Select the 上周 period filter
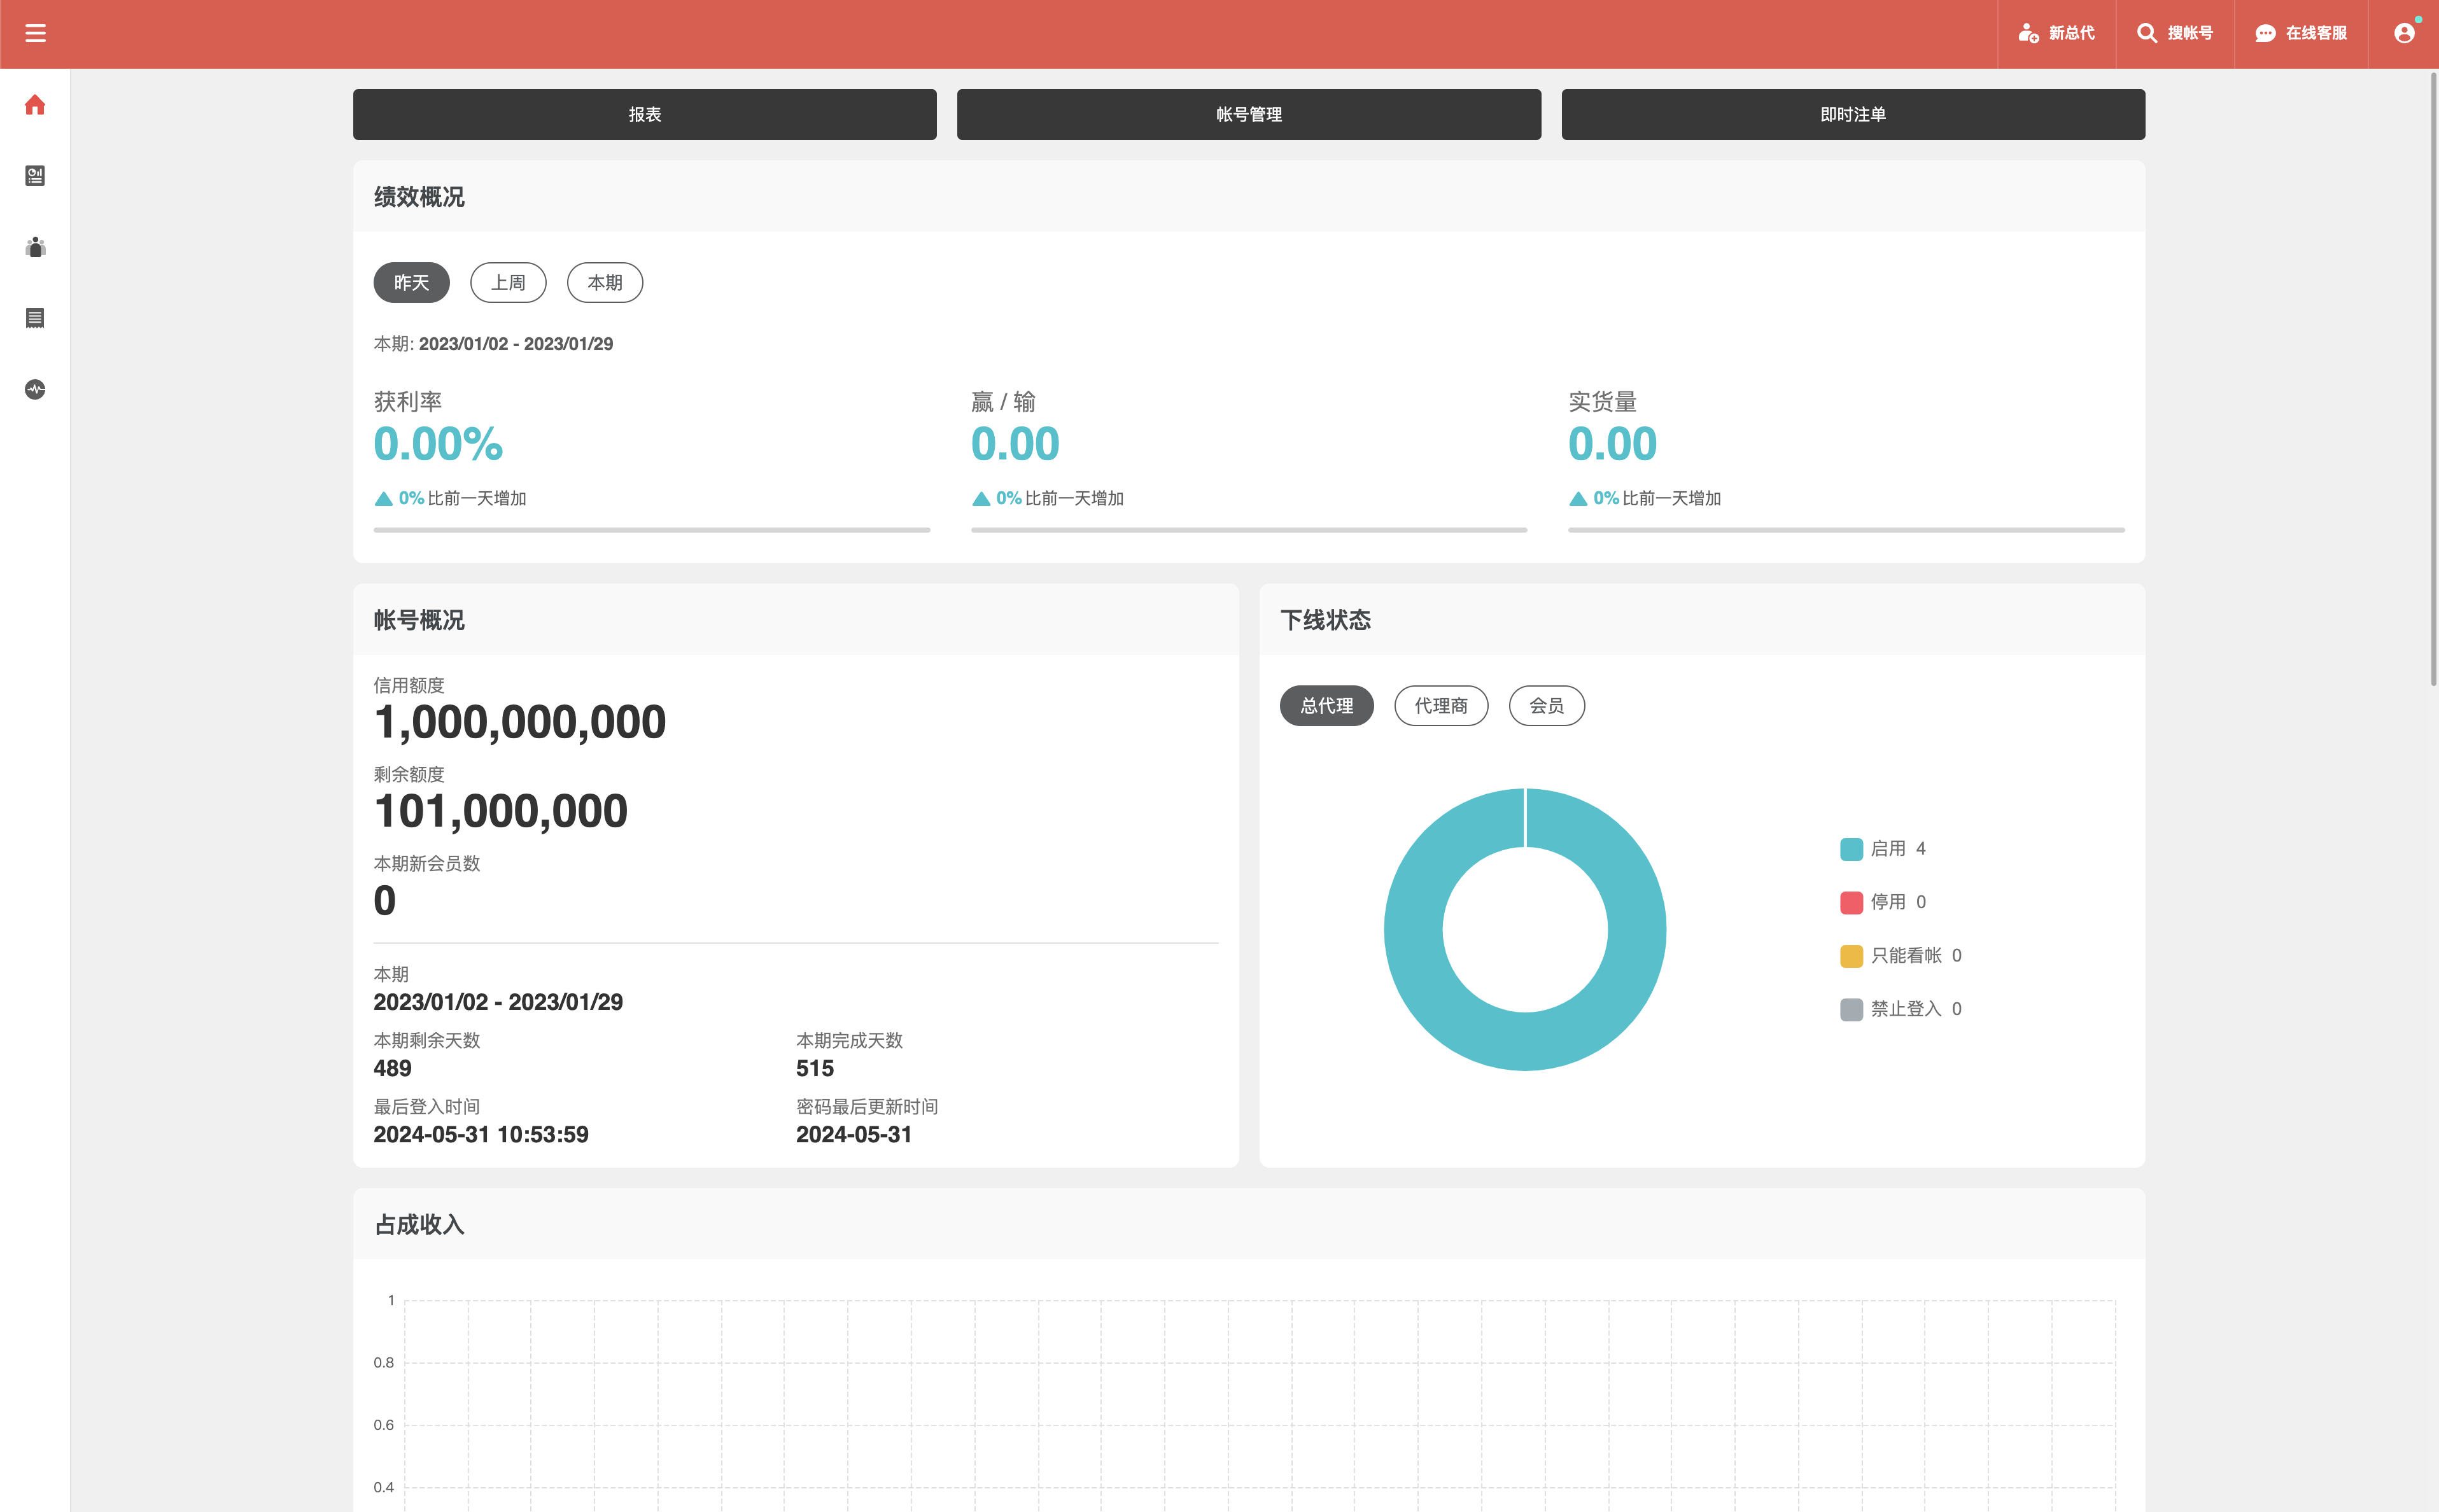This screenshot has width=2439, height=1512. point(508,282)
